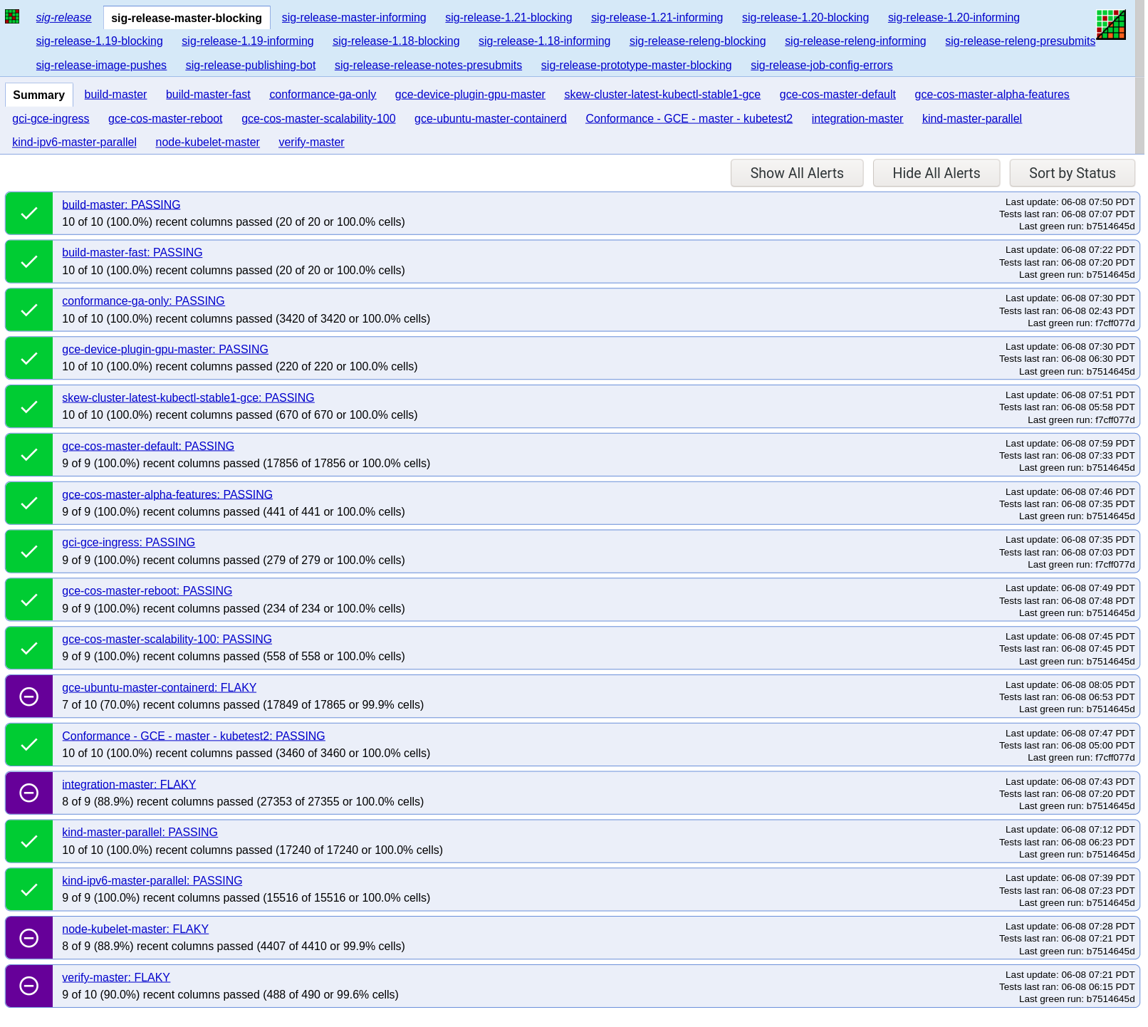The image size is (1148, 1027).
Task: Open the verify-master: FLAKY link
Action: coord(116,978)
